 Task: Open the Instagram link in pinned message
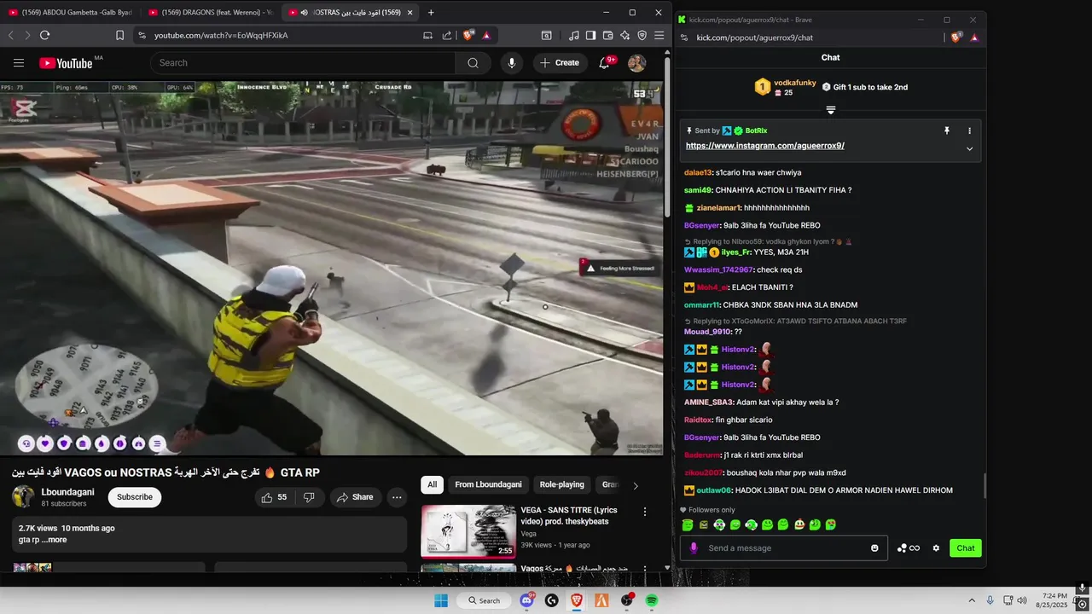pos(765,146)
